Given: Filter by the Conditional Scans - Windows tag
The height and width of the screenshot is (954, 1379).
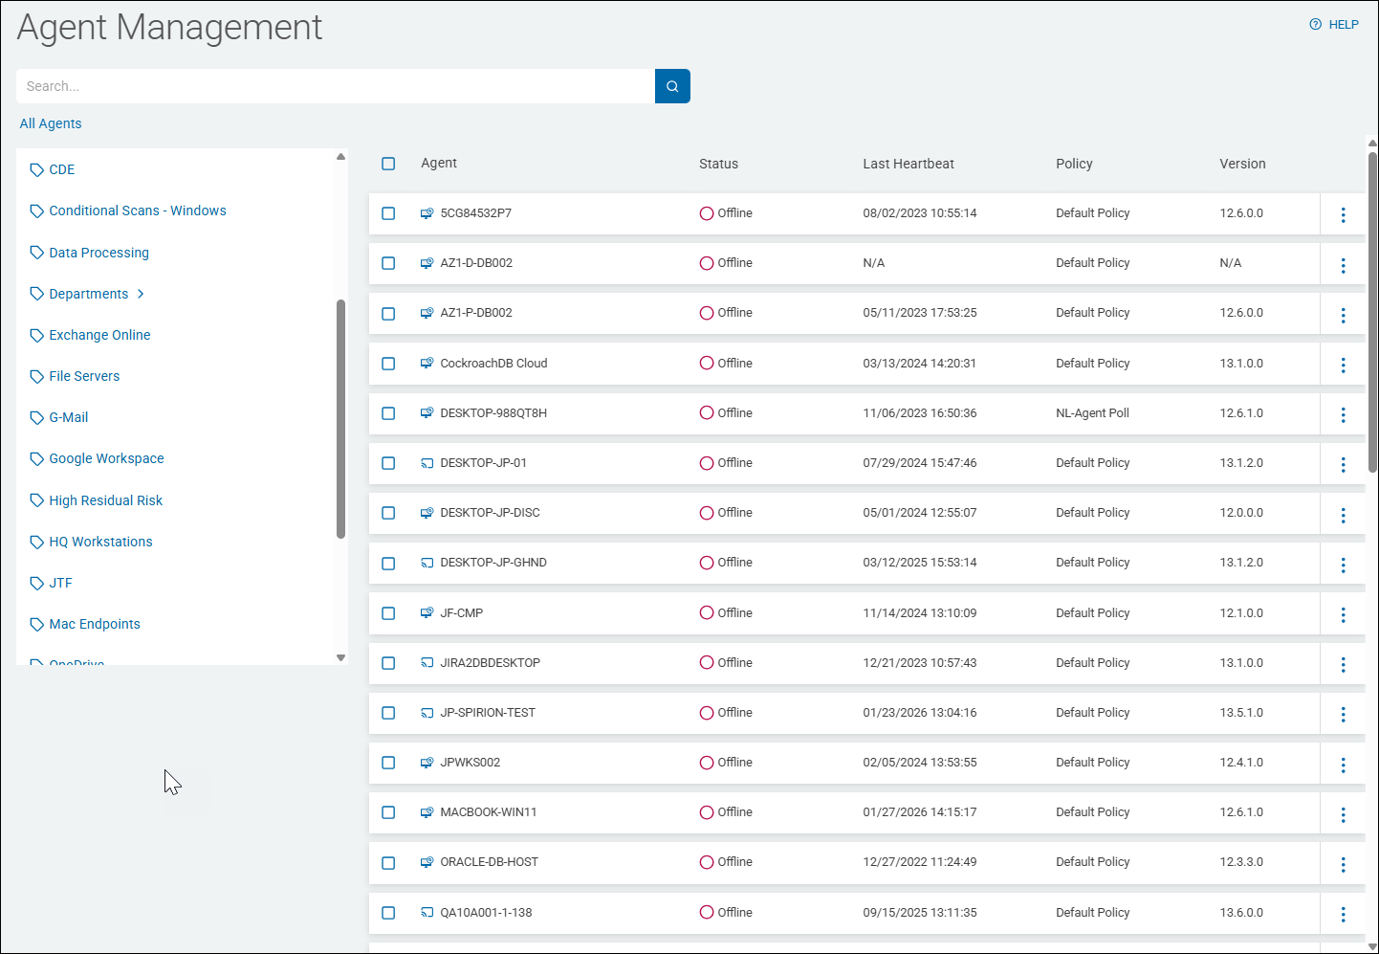Looking at the screenshot, I should 138,211.
